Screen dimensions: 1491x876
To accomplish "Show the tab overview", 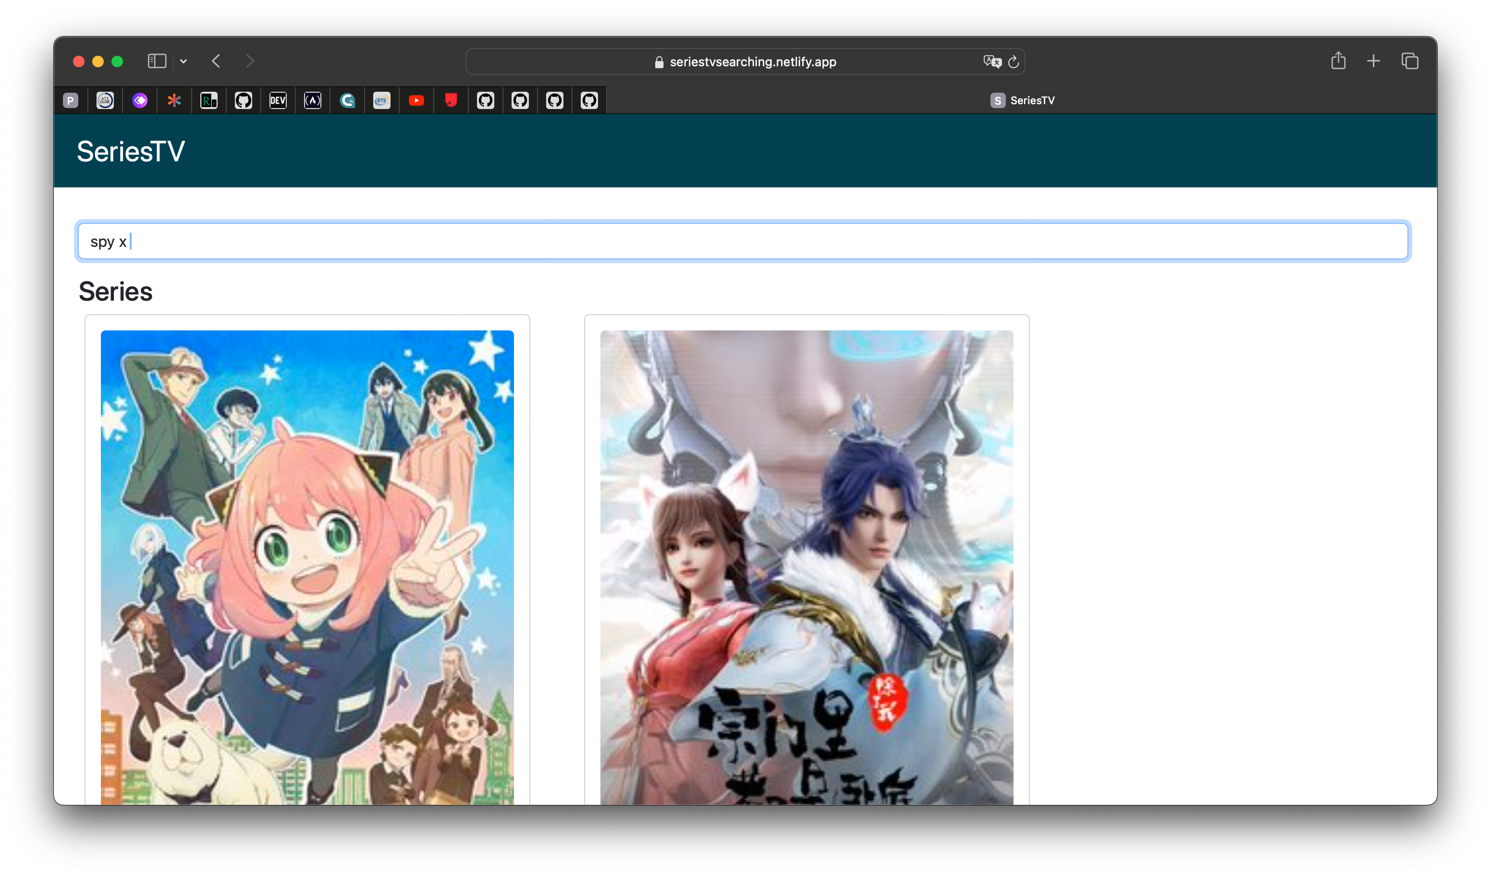I will pos(1410,61).
